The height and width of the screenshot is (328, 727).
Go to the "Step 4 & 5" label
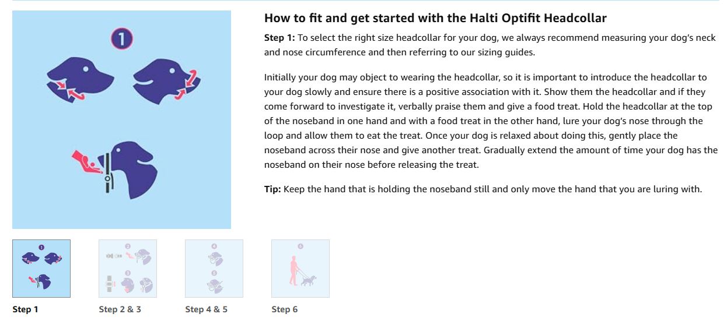coord(207,309)
